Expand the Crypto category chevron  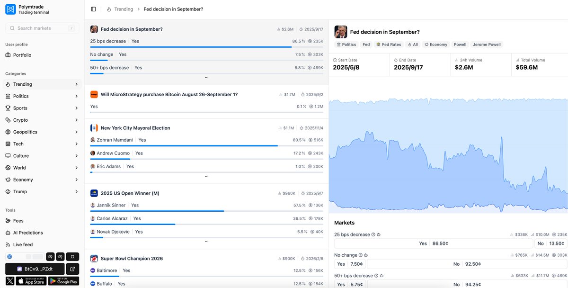point(76,120)
